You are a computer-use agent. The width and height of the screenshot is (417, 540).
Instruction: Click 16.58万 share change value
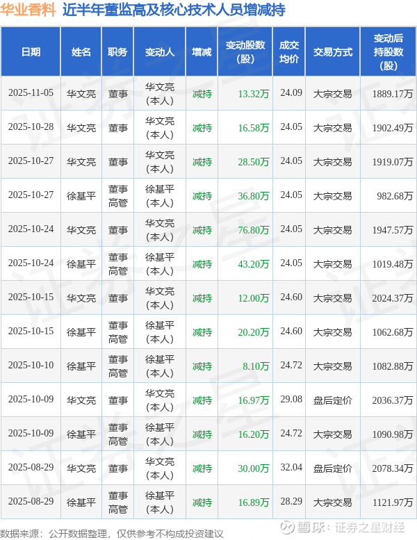(254, 128)
